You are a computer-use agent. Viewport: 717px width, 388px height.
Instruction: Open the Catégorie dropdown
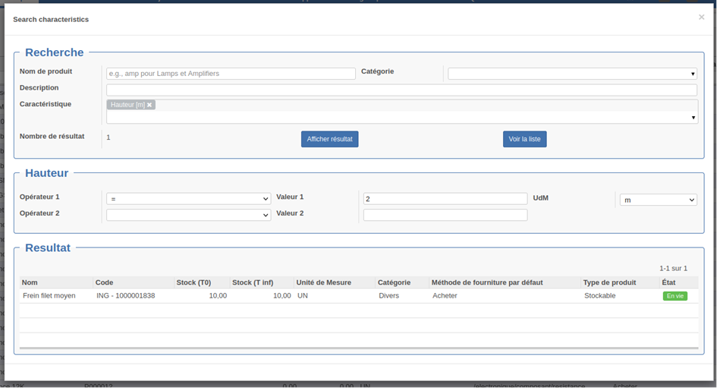(572, 74)
